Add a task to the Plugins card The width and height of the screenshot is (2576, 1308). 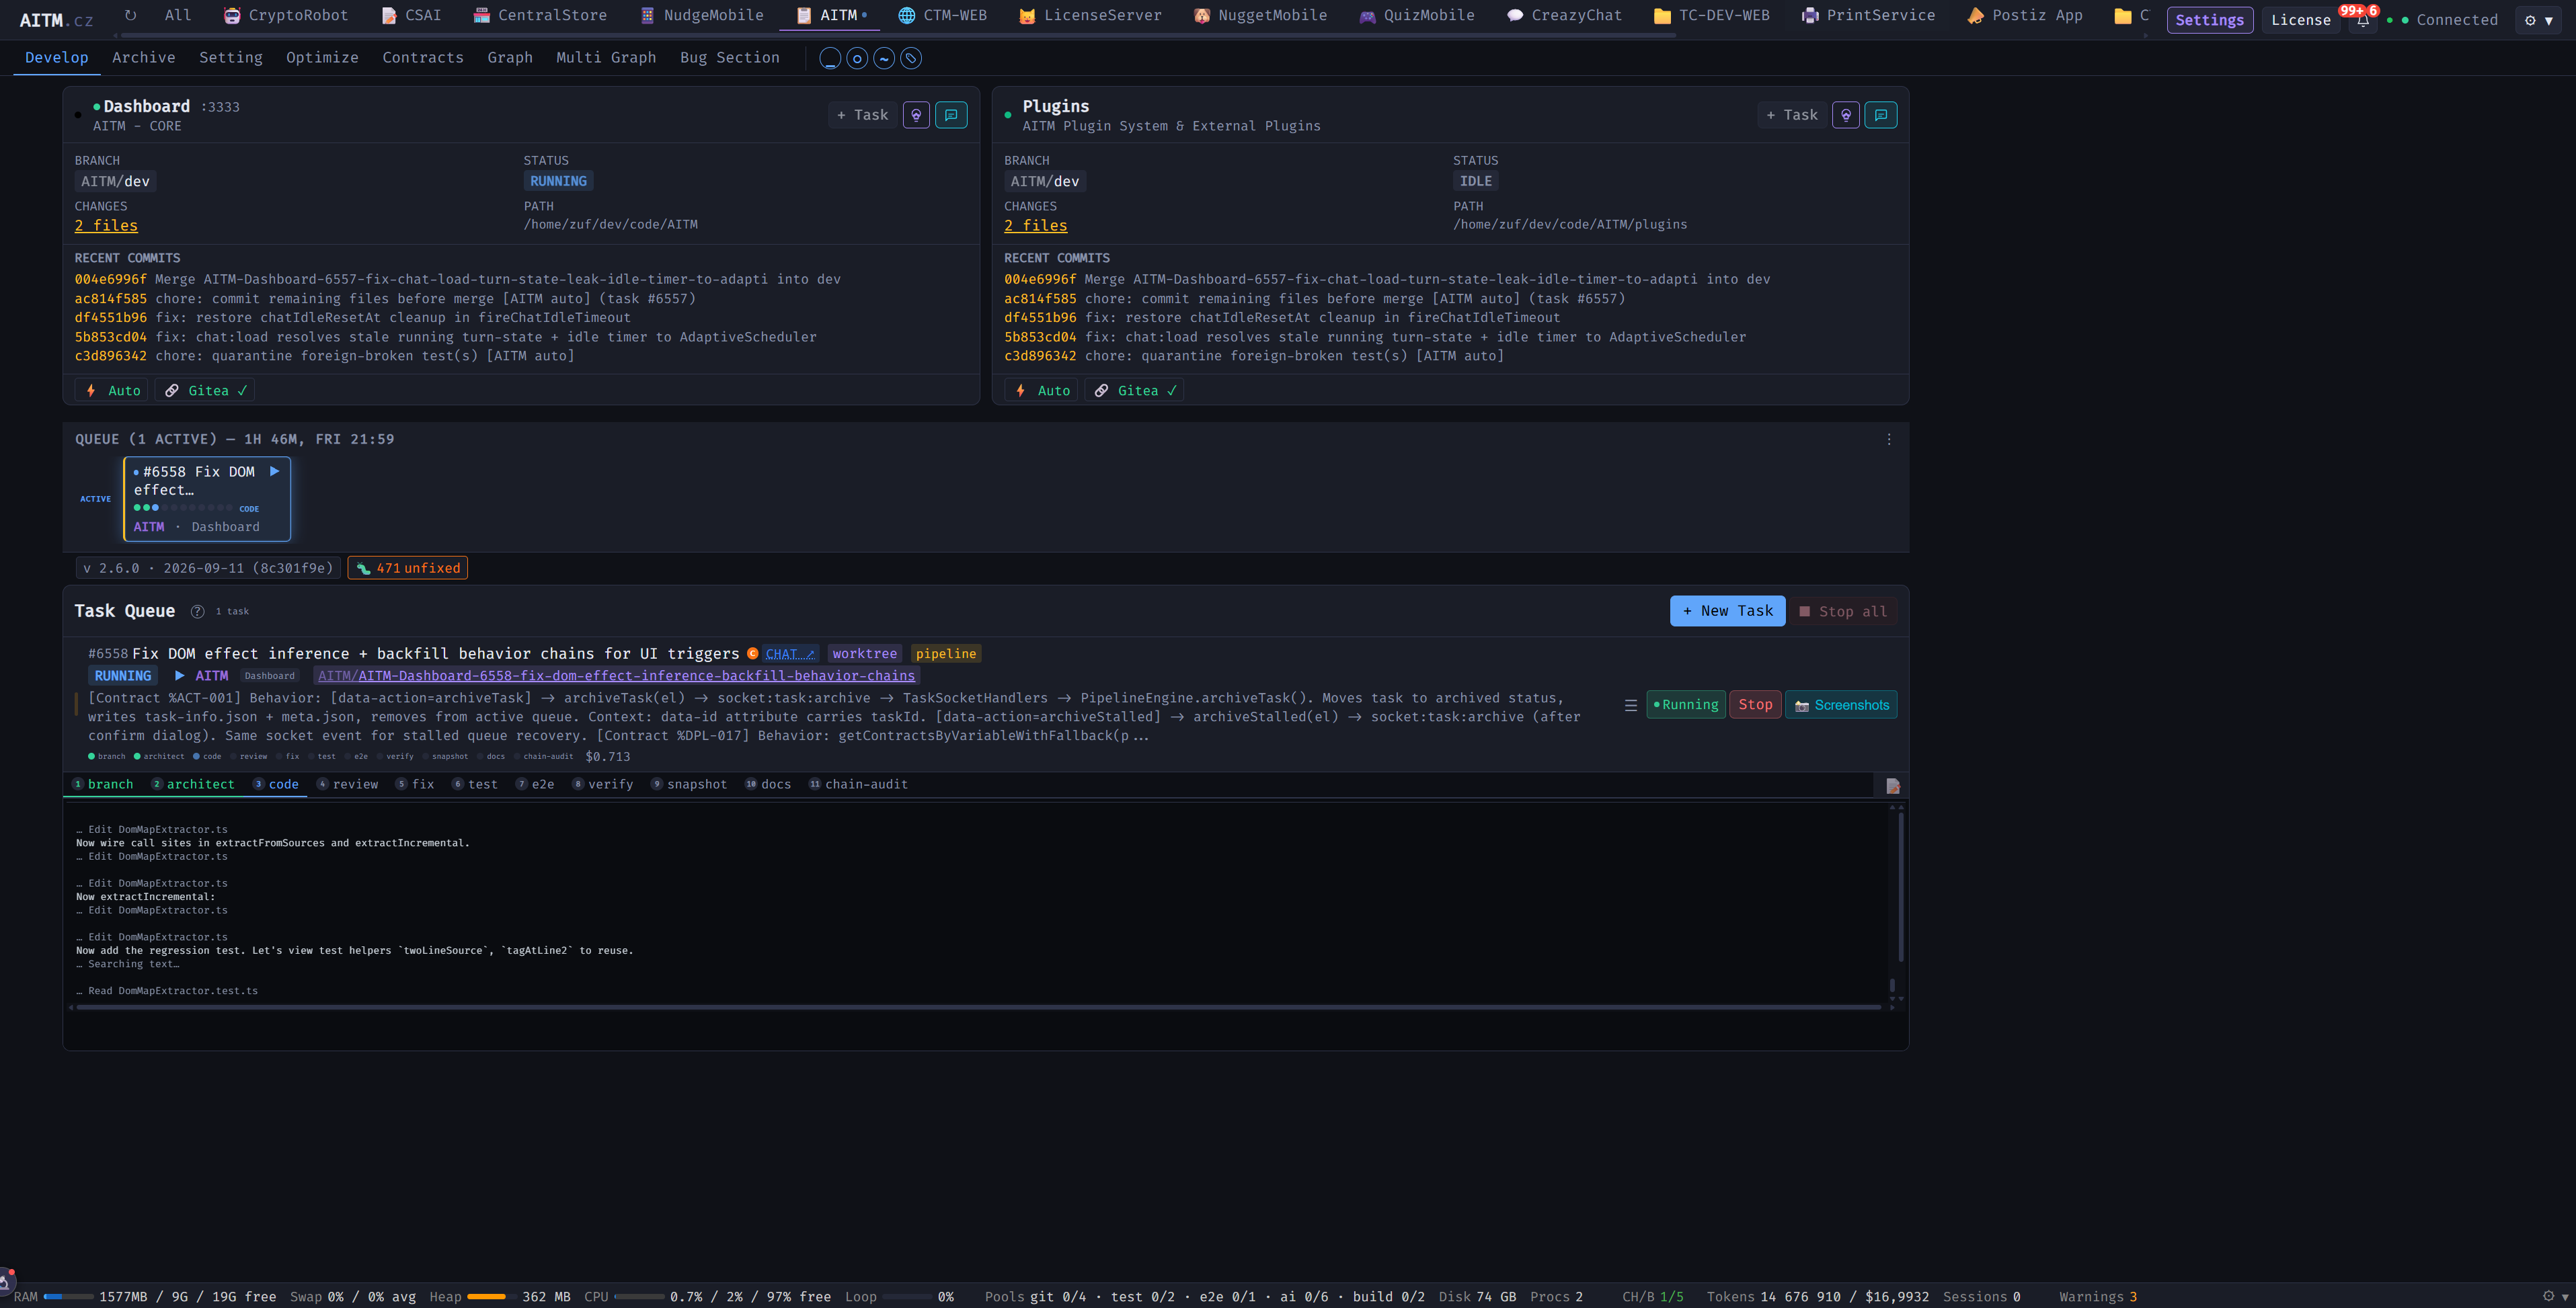pyautogui.click(x=1792, y=115)
